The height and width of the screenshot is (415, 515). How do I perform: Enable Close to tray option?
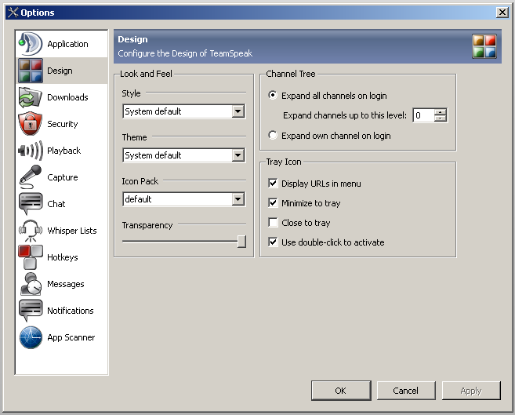[x=273, y=223]
